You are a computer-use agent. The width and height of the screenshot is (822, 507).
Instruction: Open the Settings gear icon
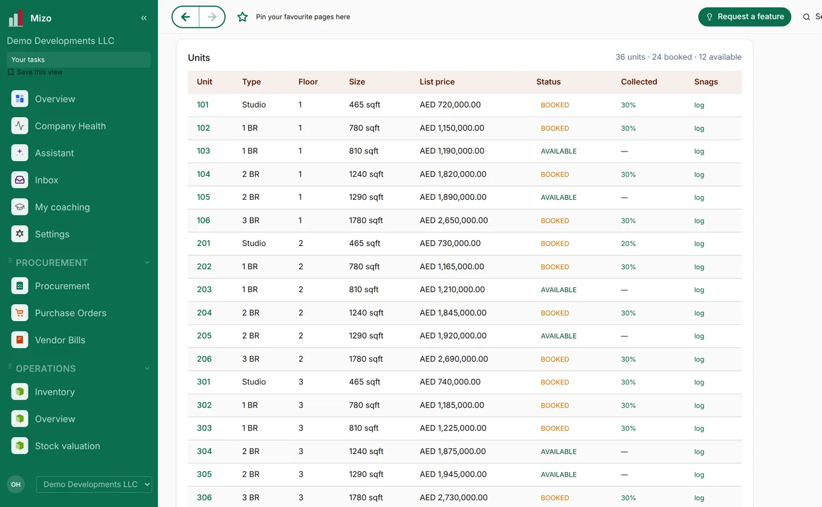pyautogui.click(x=20, y=234)
